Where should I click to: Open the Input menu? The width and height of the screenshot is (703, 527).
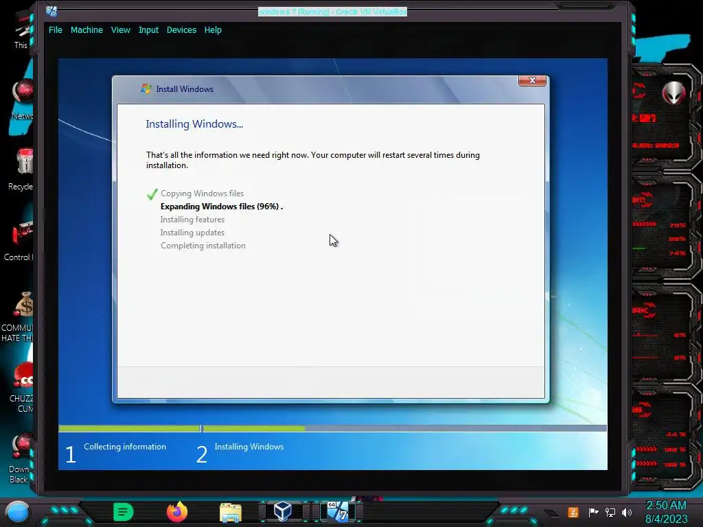click(148, 30)
